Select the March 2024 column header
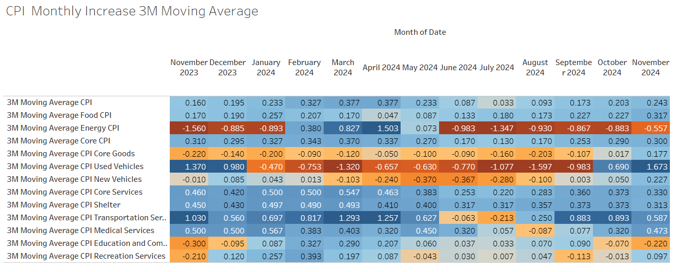Screen dimensions: 675x272 pyautogui.click(x=343, y=67)
